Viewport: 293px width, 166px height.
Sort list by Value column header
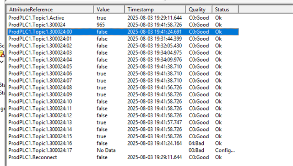[x=109, y=10]
